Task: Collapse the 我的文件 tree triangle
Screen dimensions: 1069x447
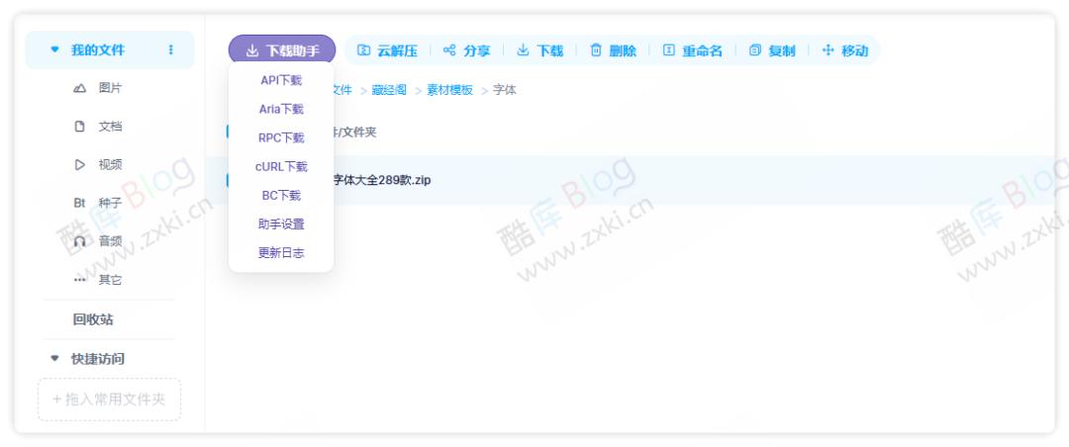Action: [55, 49]
